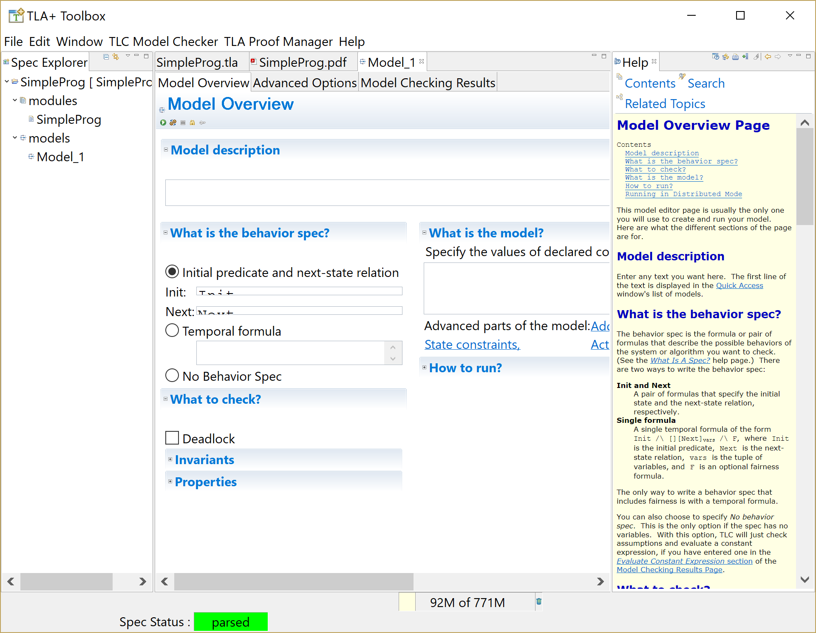Select the Validate model gears icon

click(x=173, y=123)
